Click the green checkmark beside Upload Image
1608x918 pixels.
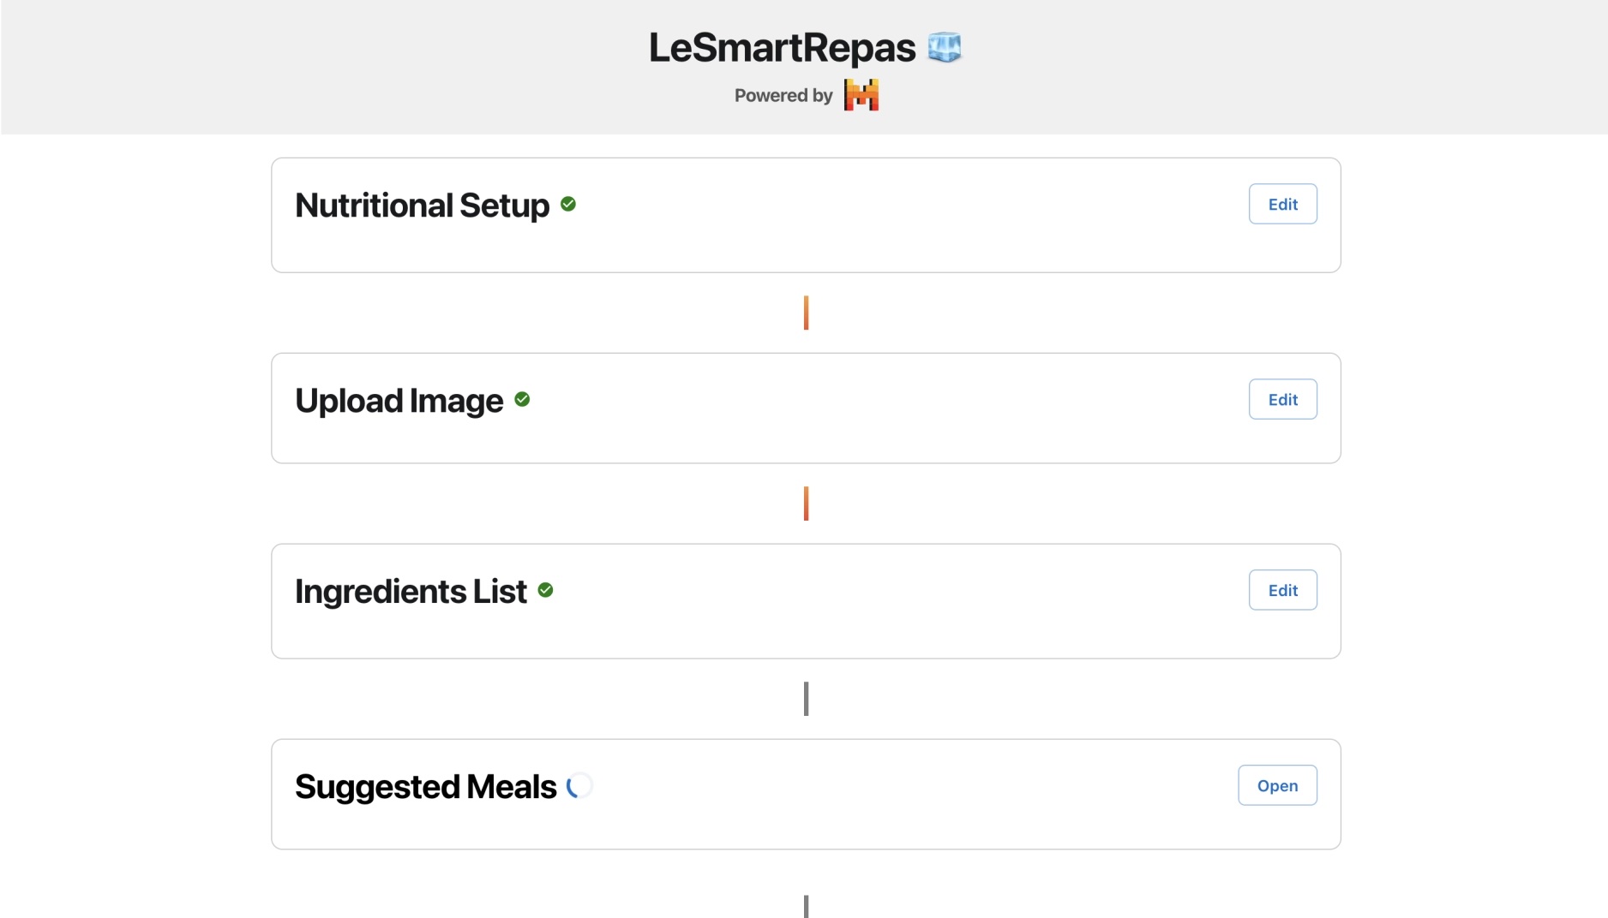522,399
